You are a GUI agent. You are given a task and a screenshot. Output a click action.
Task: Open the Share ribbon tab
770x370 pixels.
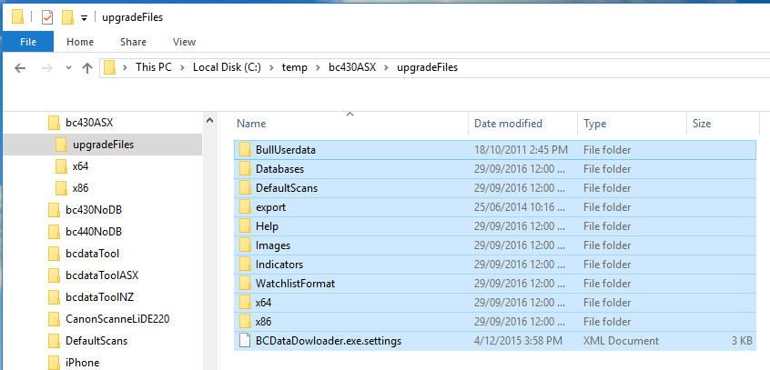click(x=133, y=42)
